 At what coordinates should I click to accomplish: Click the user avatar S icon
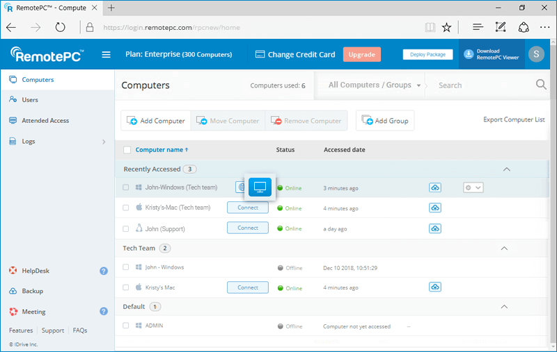pyautogui.click(x=536, y=54)
